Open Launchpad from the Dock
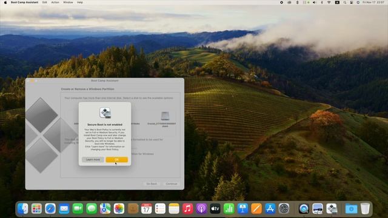 point(36,209)
